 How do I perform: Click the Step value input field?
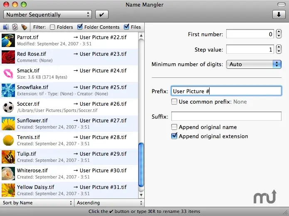click(250, 50)
